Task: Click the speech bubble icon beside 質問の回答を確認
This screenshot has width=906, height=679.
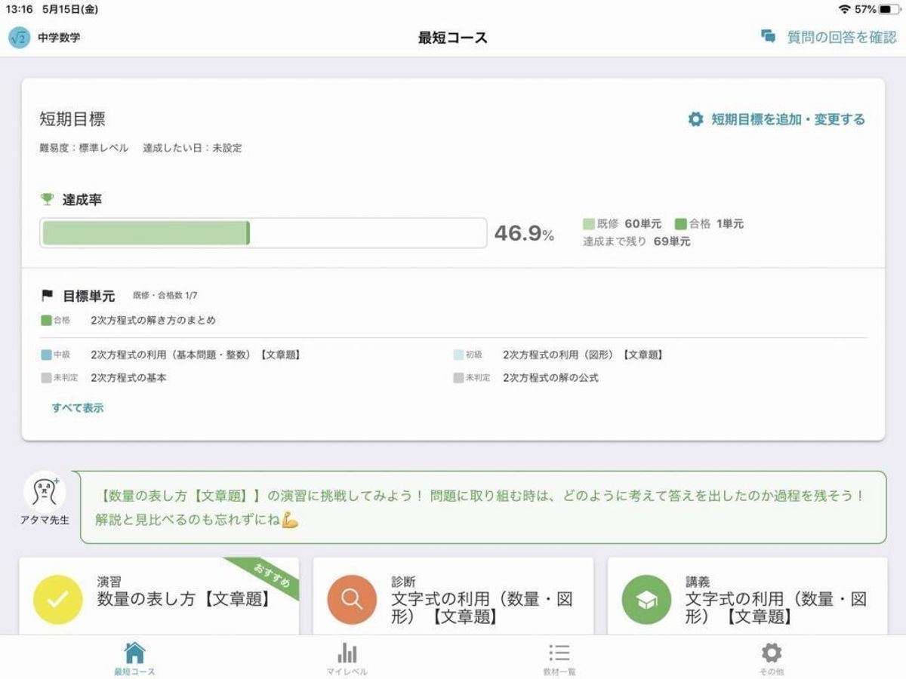Action: [766, 35]
